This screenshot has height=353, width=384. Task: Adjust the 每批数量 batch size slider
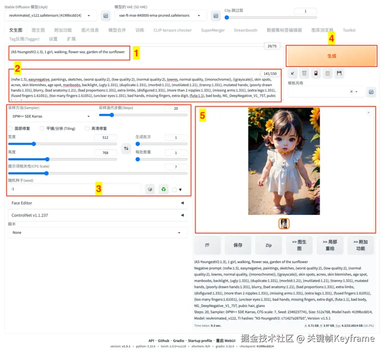pyautogui.click(x=161, y=159)
